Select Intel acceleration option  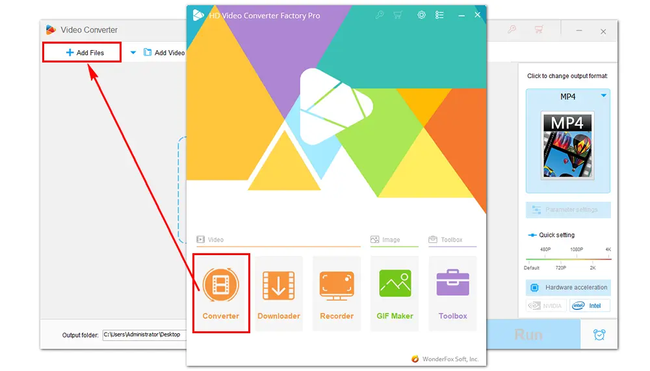pyautogui.click(x=590, y=306)
